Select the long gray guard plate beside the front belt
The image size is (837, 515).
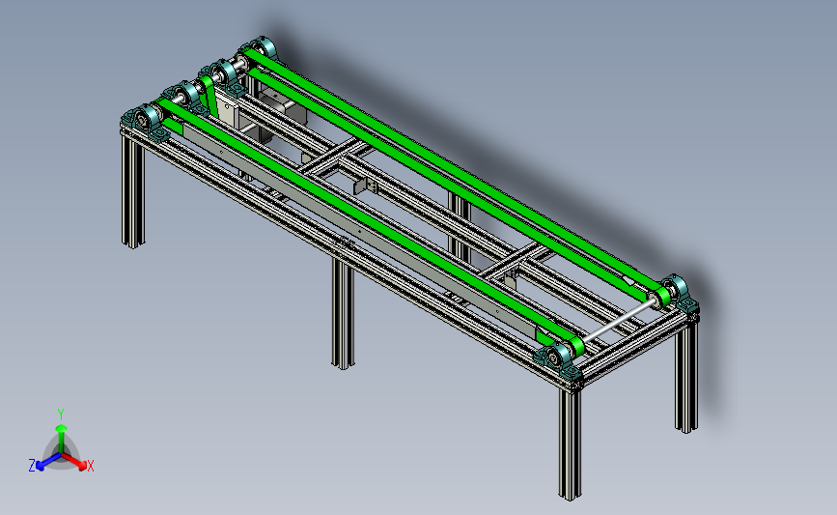click(359, 232)
